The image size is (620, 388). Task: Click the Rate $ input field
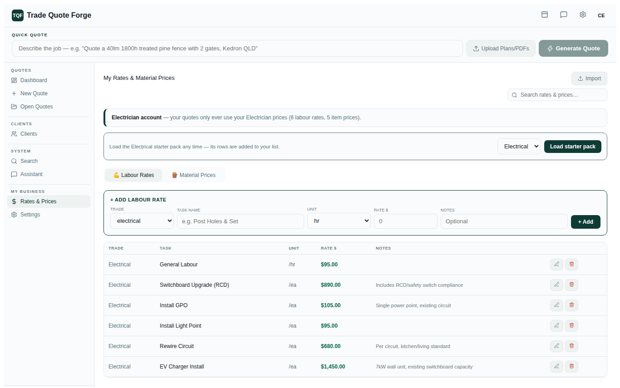click(x=406, y=221)
